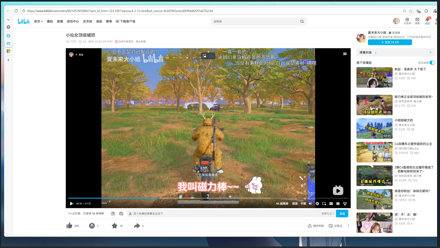Give a coin to the video

(x=92, y=226)
